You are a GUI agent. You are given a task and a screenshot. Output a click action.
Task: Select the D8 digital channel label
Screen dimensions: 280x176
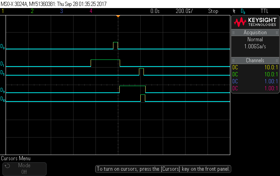tap(2, 47)
